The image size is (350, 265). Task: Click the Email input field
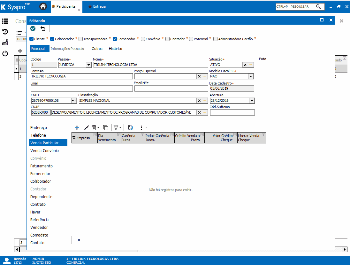(82, 89)
